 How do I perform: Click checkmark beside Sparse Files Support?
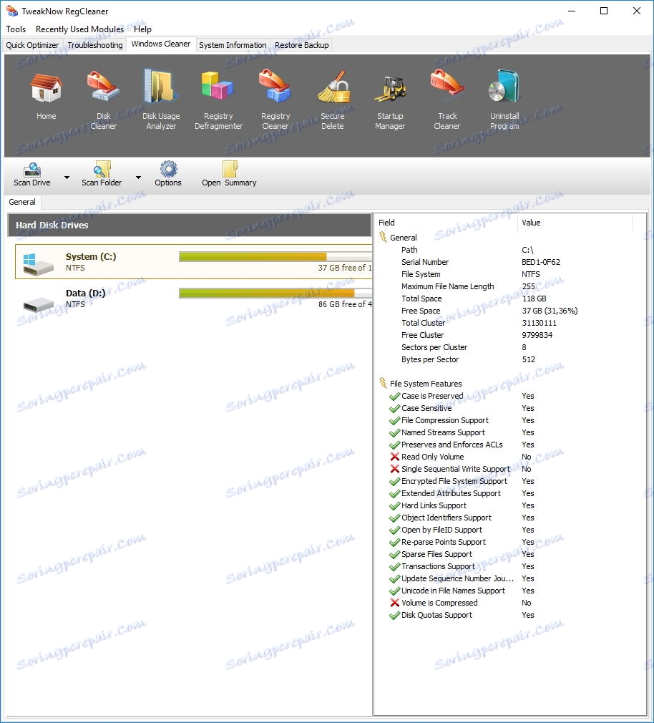394,554
